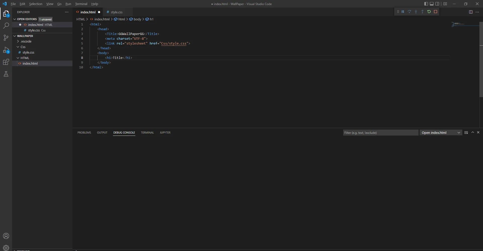Viewport: 483px width, 251px height.
Task: Open the Testing flask icon view
Action: point(6,74)
